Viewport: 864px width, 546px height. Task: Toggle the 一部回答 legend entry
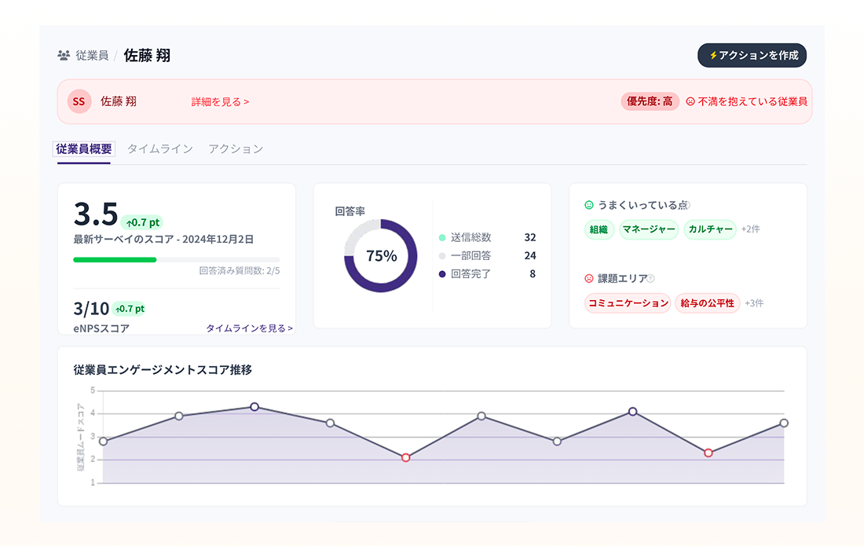coord(465,255)
